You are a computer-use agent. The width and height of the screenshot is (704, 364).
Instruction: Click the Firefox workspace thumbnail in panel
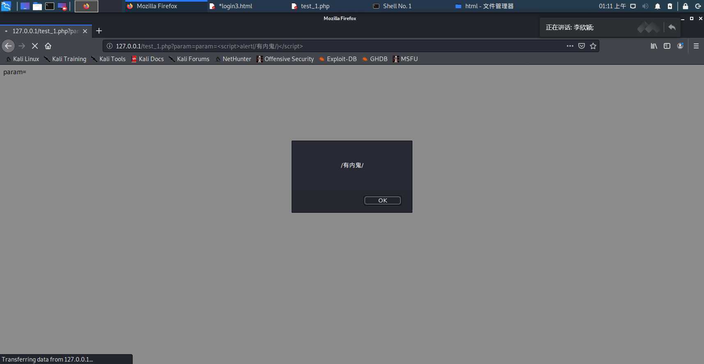click(86, 6)
